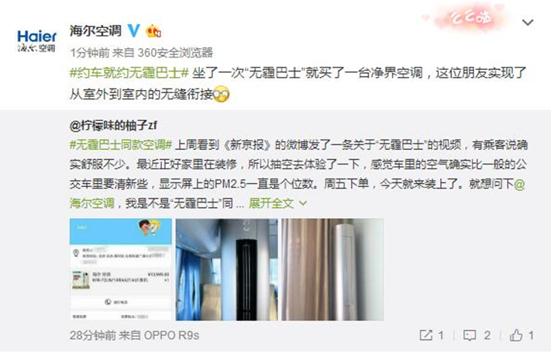The image size is (551, 357).
Task: Click the Haier air conditioner avatar logo
Action: point(36,41)
